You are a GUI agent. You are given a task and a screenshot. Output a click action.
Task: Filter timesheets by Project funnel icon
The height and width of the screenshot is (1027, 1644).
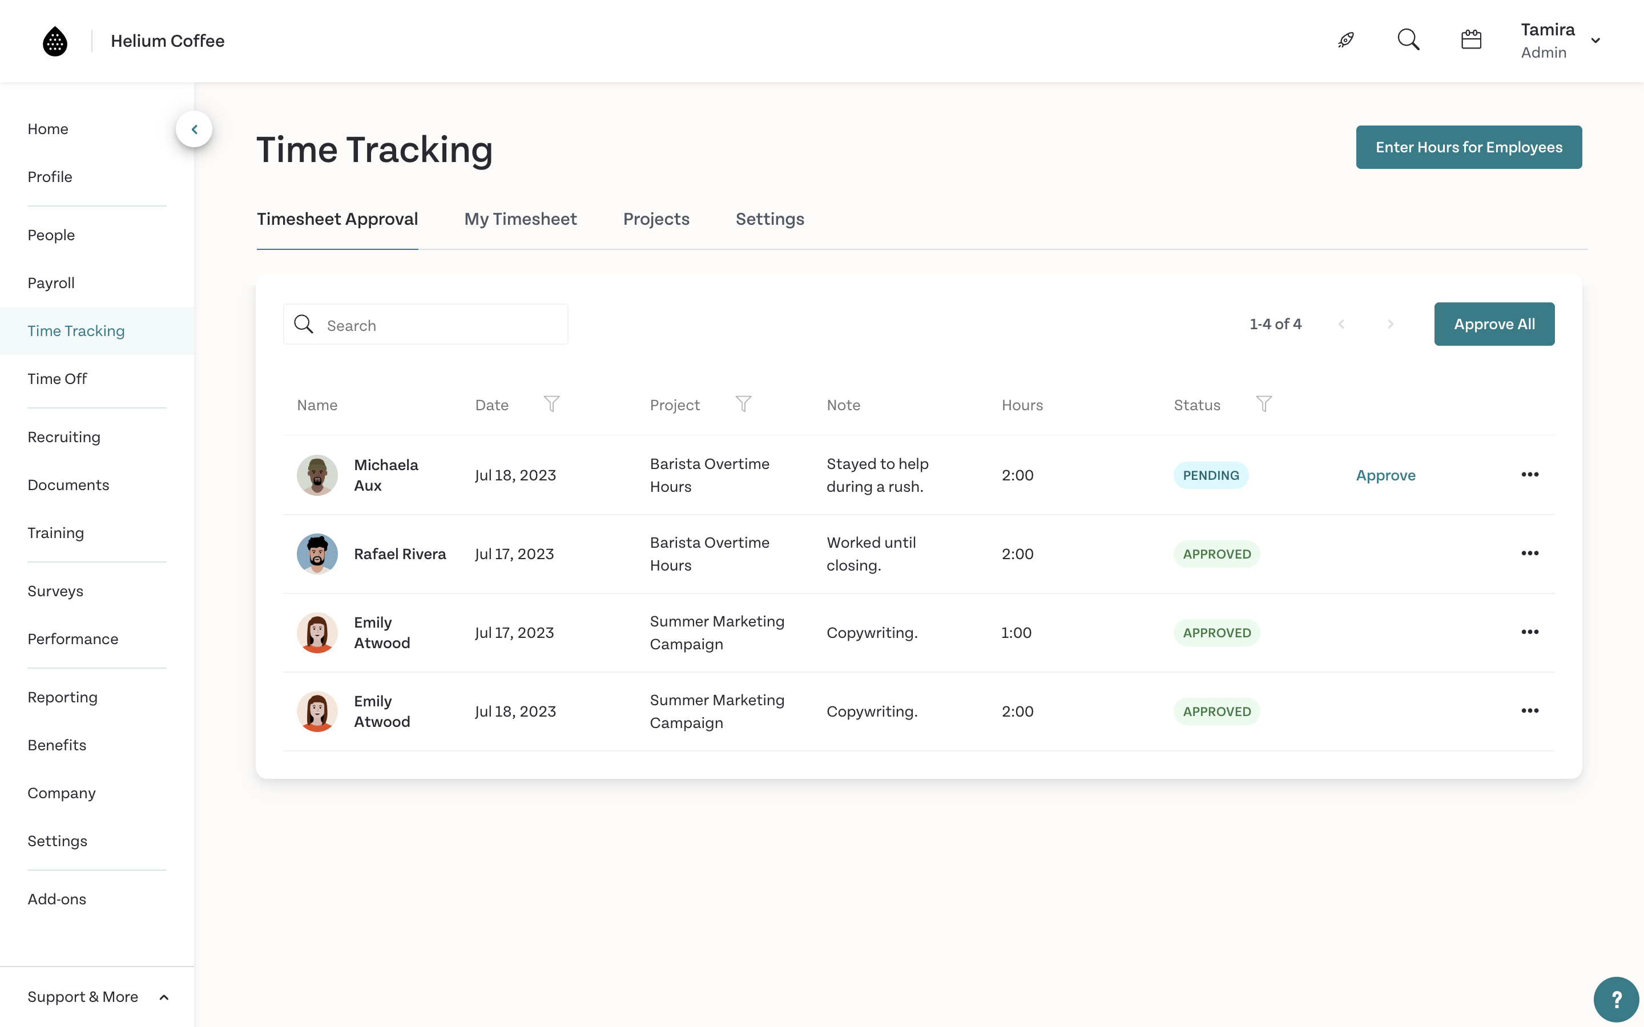tap(743, 404)
